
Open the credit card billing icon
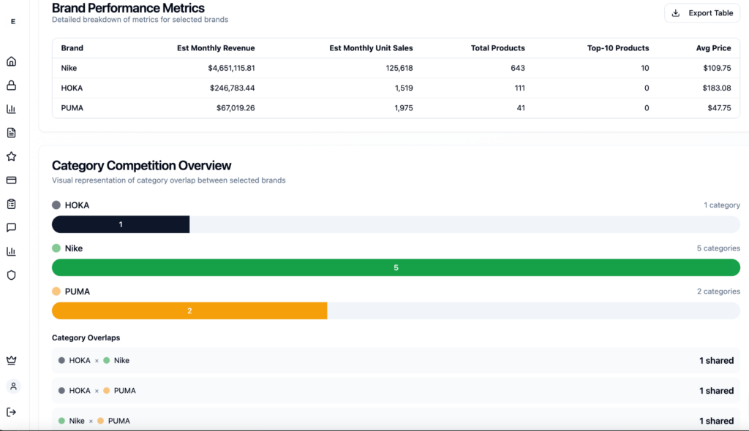[x=11, y=180]
